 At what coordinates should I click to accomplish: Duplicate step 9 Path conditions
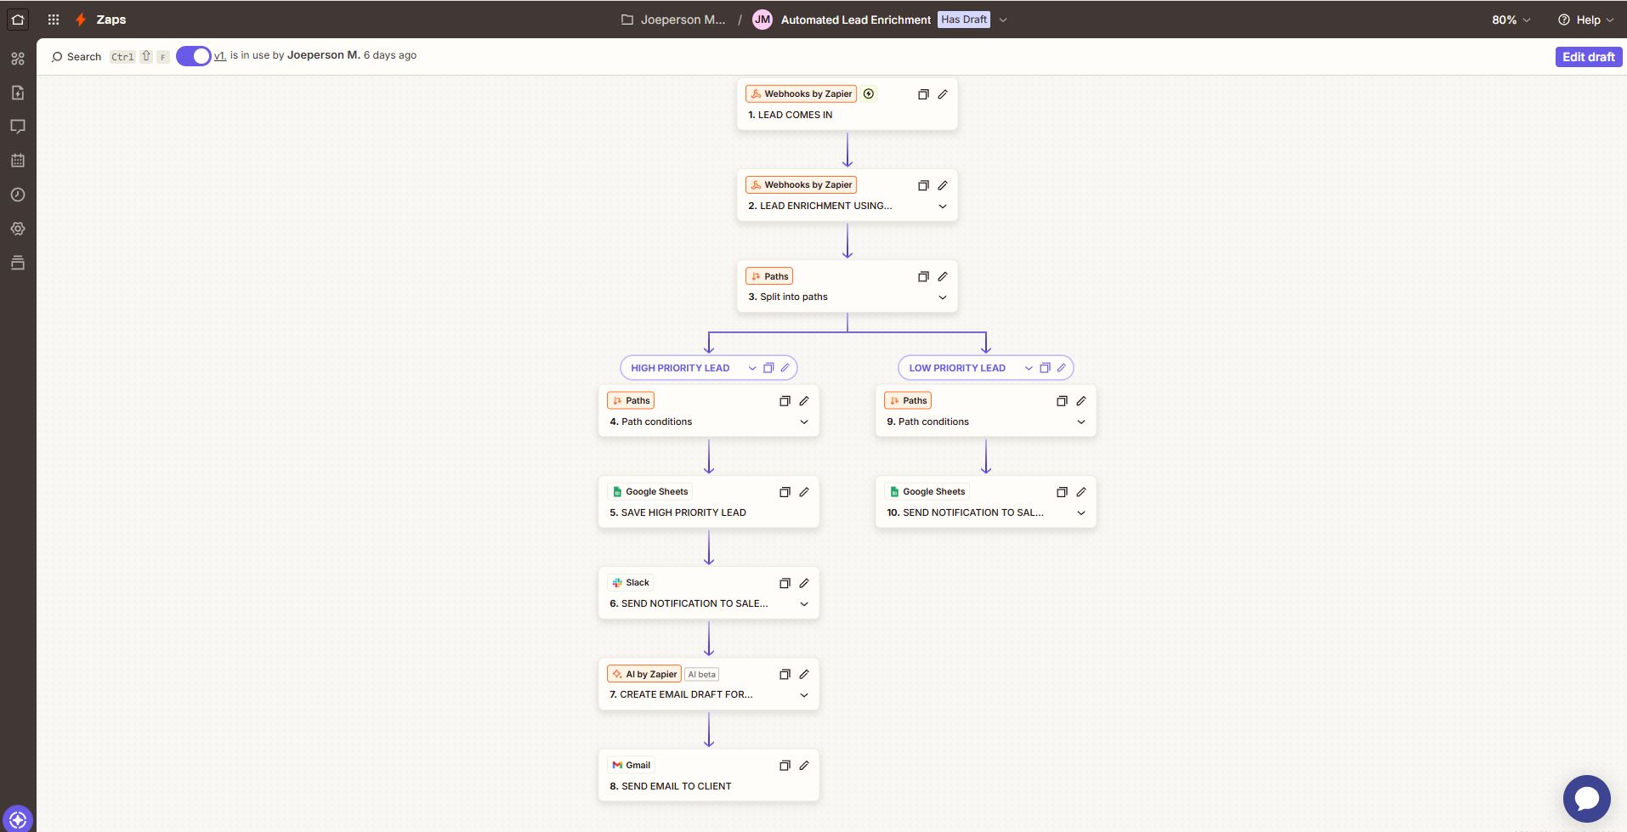(x=1062, y=401)
